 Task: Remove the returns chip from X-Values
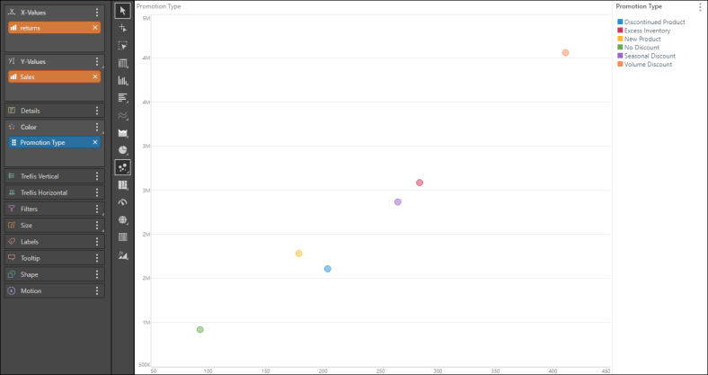(x=95, y=28)
